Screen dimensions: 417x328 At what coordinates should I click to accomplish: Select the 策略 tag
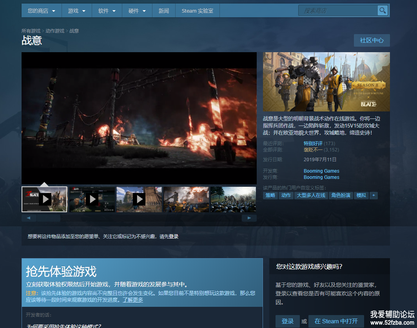click(270, 195)
